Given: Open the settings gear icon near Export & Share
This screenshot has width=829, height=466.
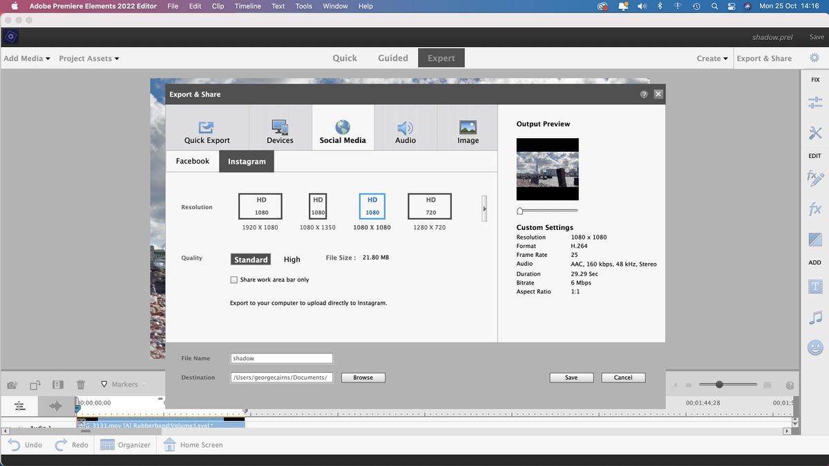Looking at the screenshot, I should click(814, 58).
